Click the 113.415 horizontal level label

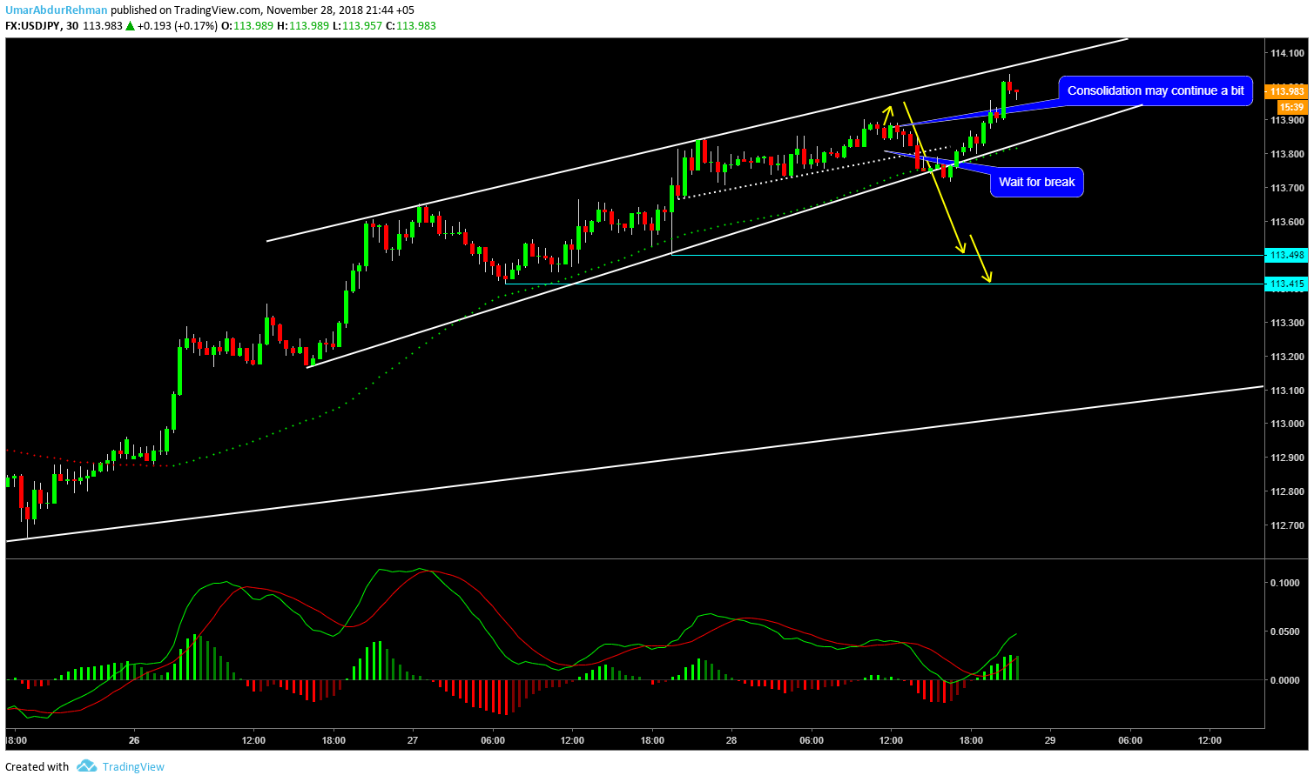coord(1286,284)
